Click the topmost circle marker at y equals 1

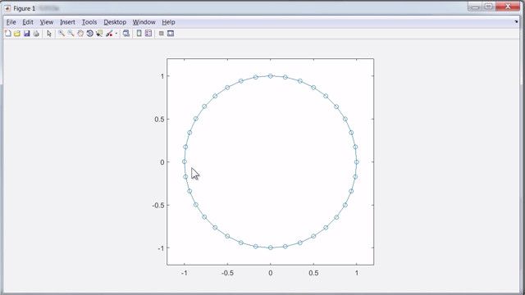coord(271,76)
